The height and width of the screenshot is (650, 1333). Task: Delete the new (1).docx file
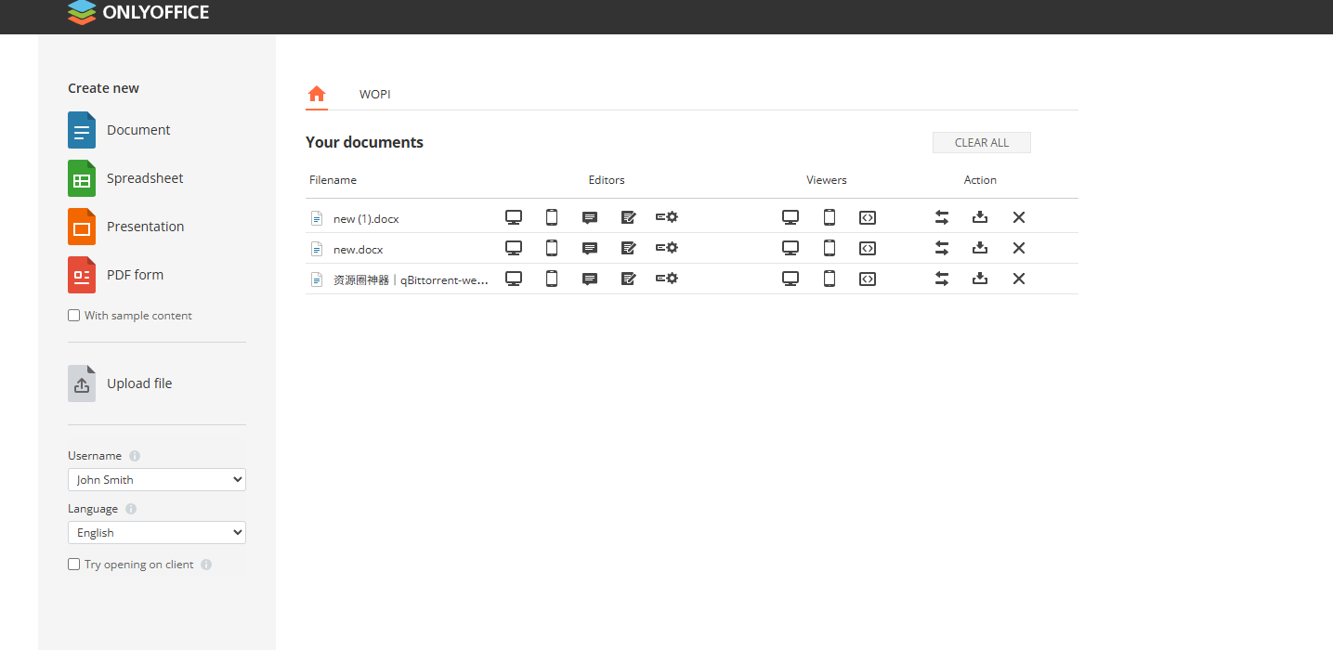(x=1019, y=217)
